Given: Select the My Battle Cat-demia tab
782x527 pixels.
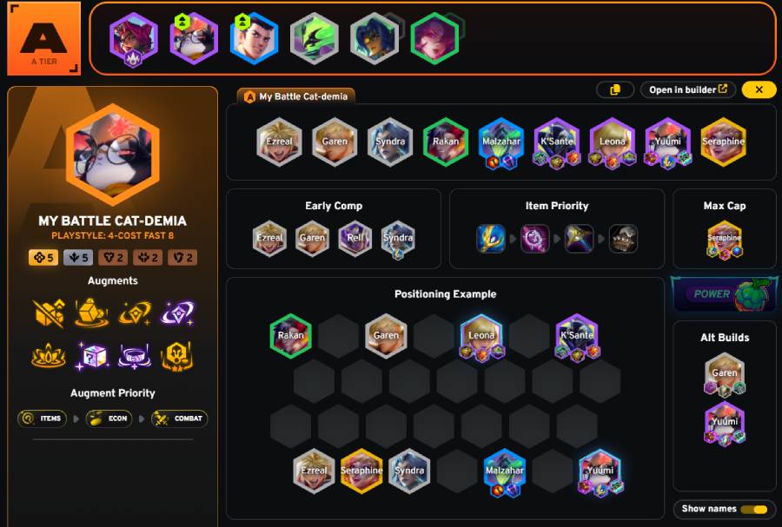Looking at the screenshot, I should [x=296, y=96].
